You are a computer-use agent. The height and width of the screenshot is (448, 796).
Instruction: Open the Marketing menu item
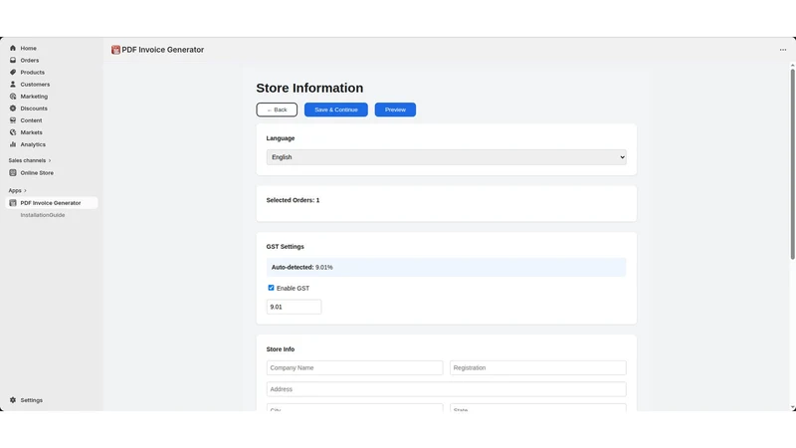point(34,97)
